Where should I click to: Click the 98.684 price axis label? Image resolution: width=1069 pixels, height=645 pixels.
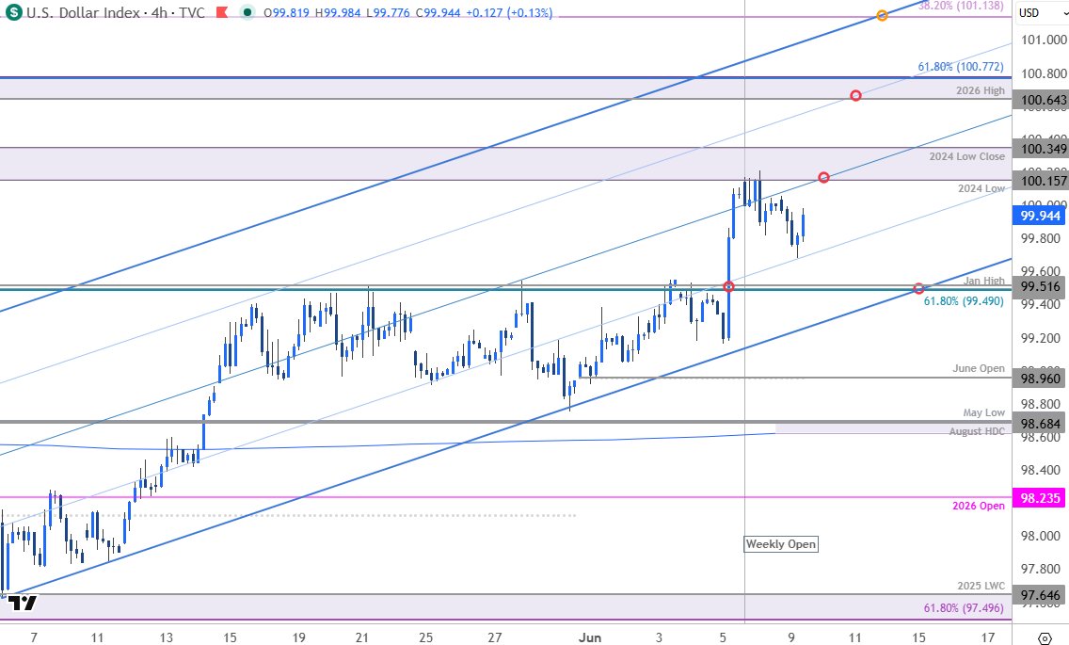point(1041,424)
